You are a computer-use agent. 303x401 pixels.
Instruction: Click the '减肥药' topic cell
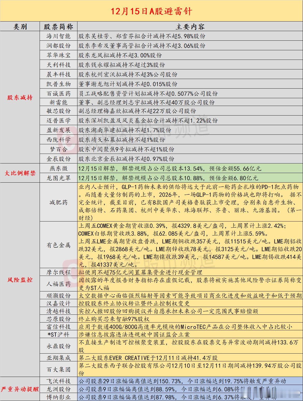[59, 202]
